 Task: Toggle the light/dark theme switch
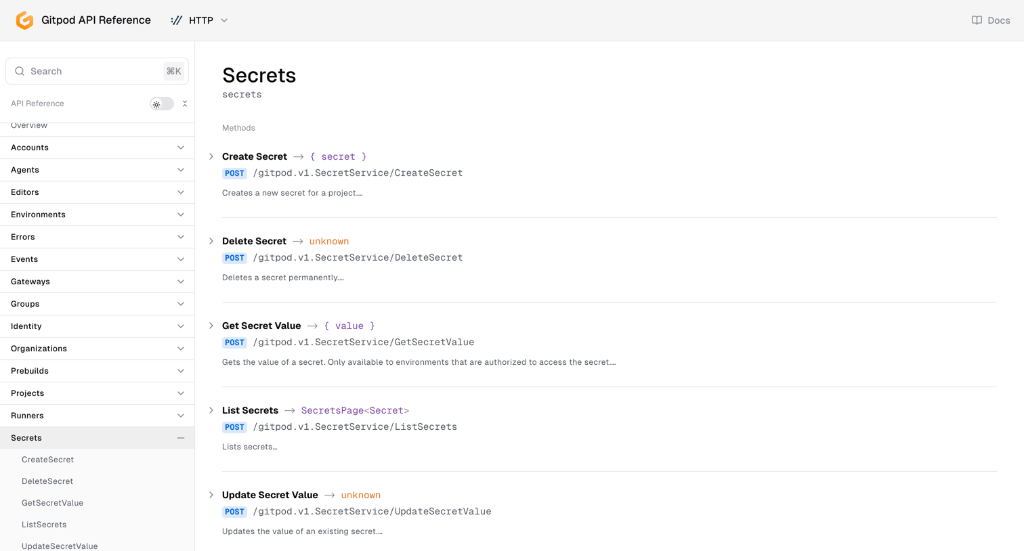tap(162, 104)
